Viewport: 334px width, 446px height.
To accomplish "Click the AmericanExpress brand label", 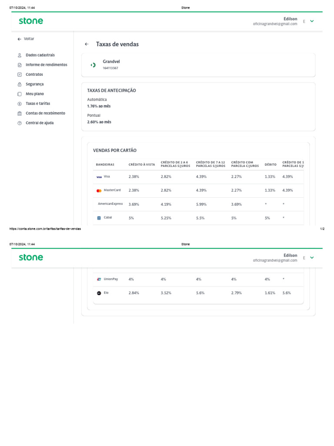I will [x=110, y=204].
